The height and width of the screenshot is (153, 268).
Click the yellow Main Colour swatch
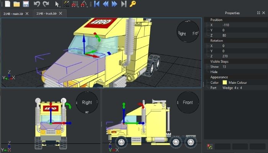[225, 82]
